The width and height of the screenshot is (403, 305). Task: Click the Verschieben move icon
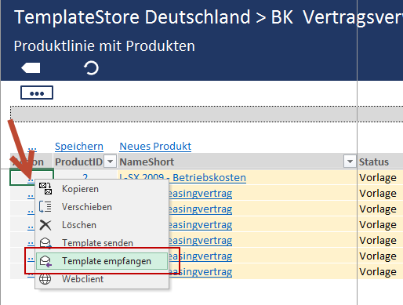(45, 207)
